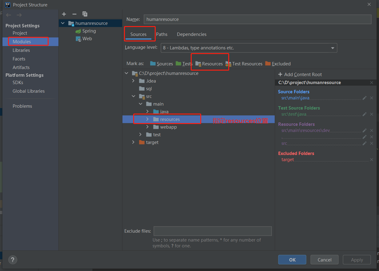Collapse the resources folder node

click(148, 119)
